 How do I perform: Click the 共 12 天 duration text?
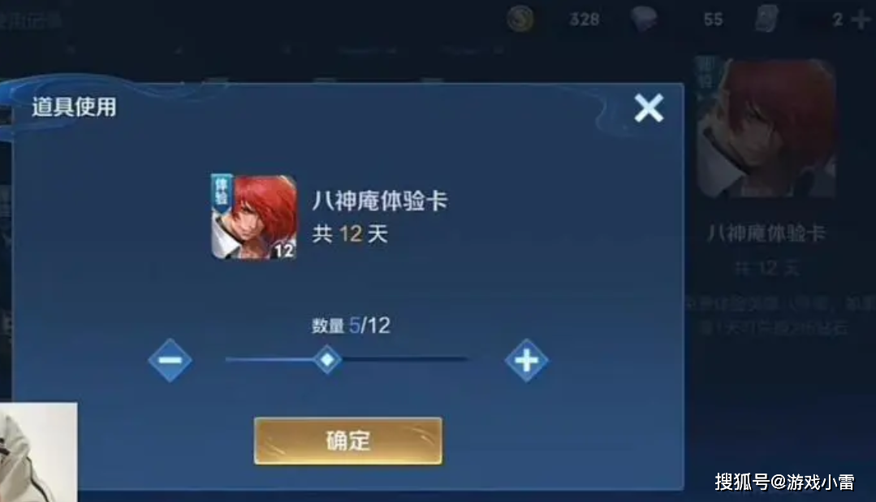350,234
